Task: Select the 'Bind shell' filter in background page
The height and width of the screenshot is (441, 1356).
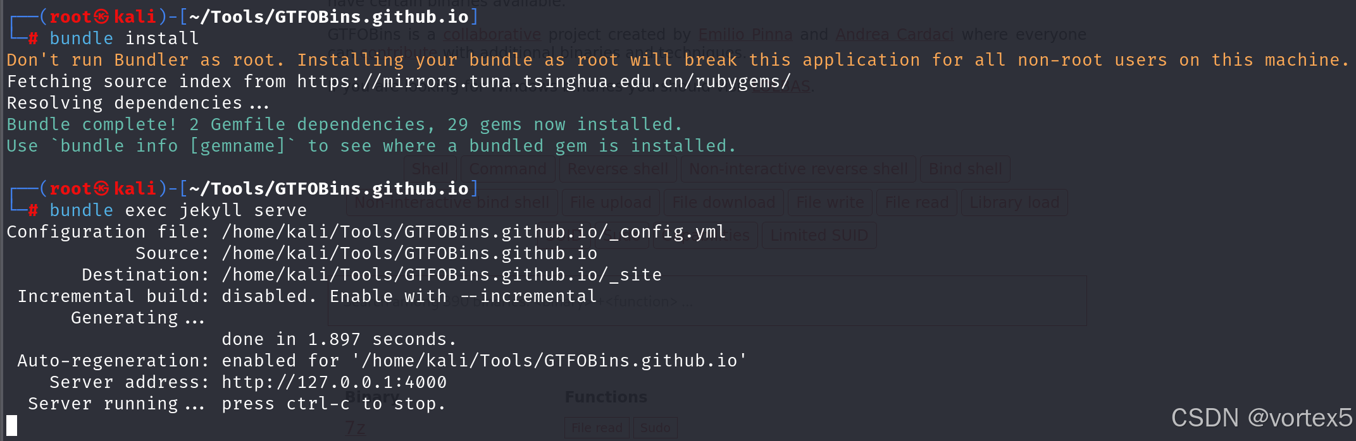Action: tap(966, 169)
